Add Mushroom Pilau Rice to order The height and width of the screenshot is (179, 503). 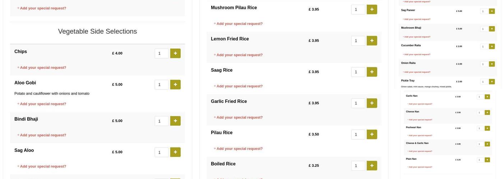coord(372,10)
